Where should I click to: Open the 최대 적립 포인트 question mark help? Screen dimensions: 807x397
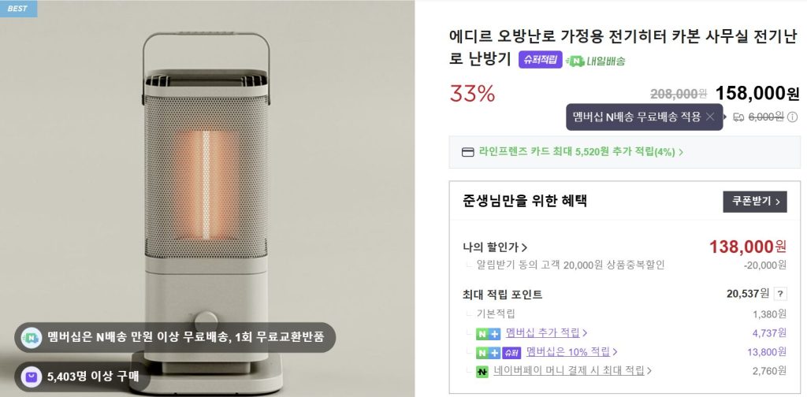coord(780,294)
